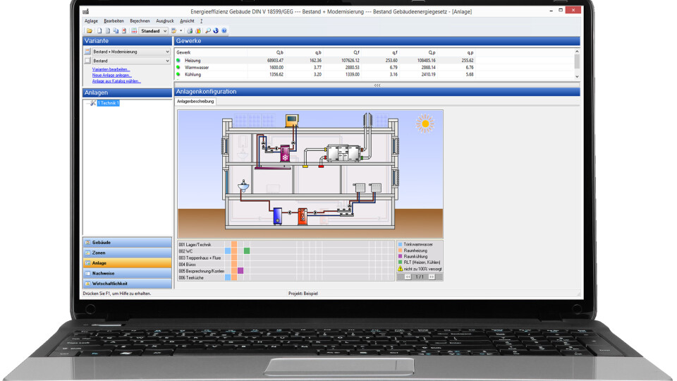
Task: Click the bar chart toolbar icon
Action: 198,31
